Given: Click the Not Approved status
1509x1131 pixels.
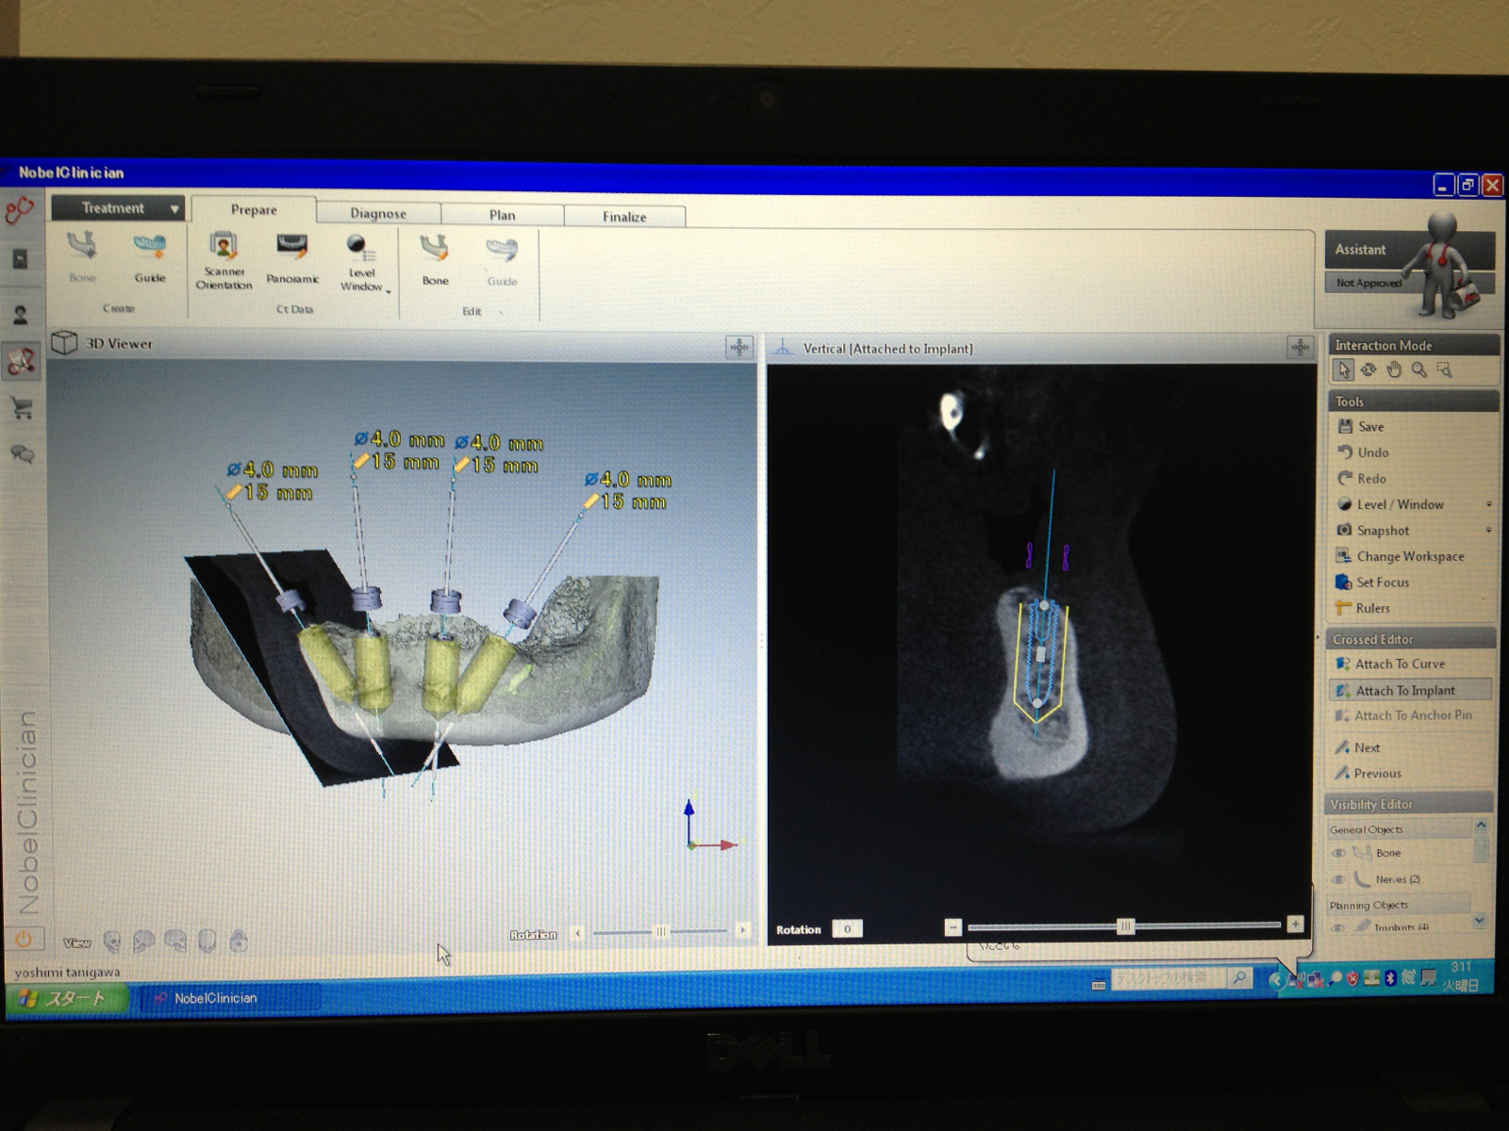Looking at the screenshot, I should pyautogui.click(x=1369, y=283).
